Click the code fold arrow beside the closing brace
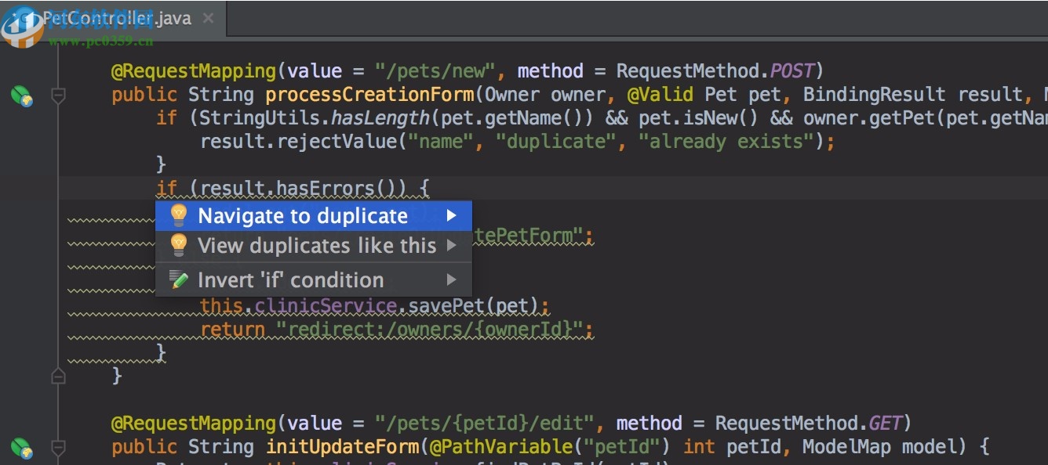 [58, 376]
